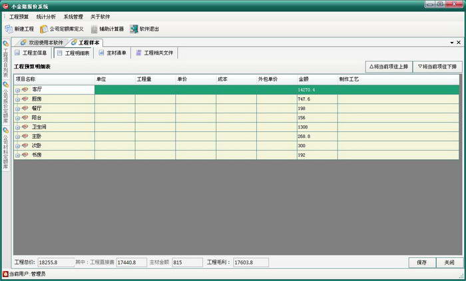466x281 pixels.
Task: Open the 关于软件 menu
Action: point(100,17)
